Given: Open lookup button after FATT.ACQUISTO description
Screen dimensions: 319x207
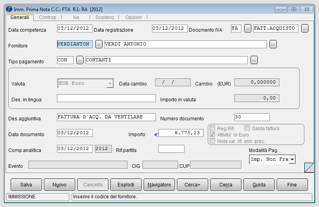Looking at the screenshot, I should point(305,28).
